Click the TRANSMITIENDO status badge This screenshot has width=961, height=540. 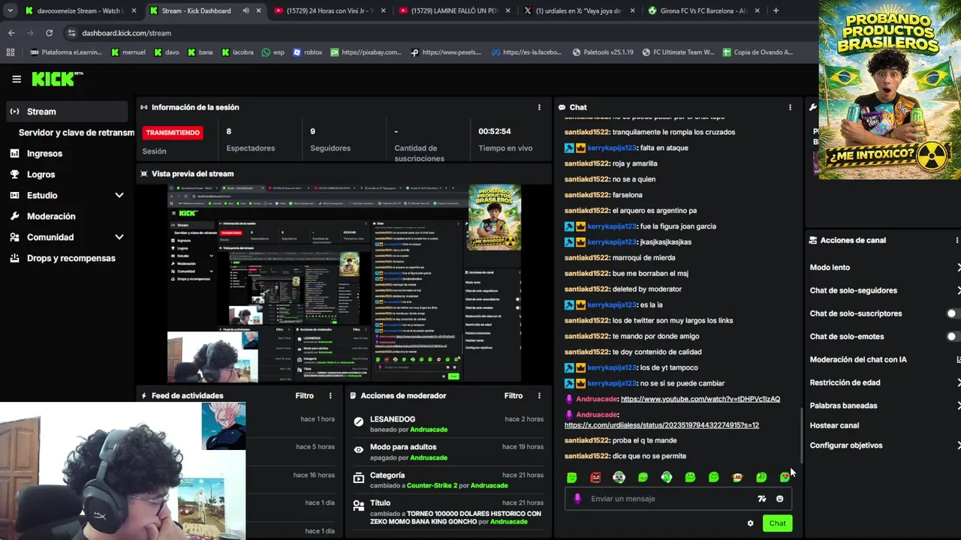click(173, 133)
